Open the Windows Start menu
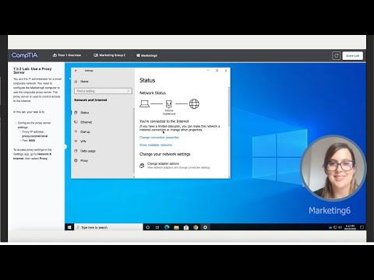Image resolution: width=374 pixels, height=280 pixels. coord(69,227)
